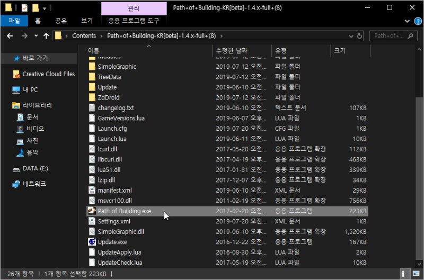Click the Settings.xml file icon

click(92, 221)
